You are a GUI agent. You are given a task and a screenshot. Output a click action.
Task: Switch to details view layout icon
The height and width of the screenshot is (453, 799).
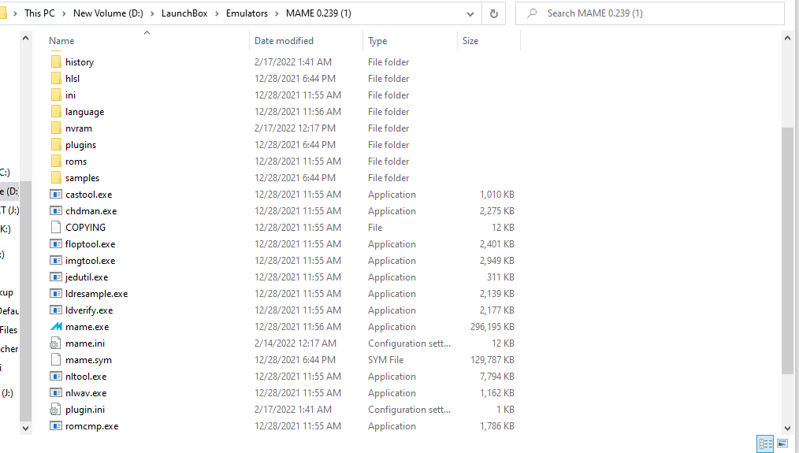click(765, 444)
